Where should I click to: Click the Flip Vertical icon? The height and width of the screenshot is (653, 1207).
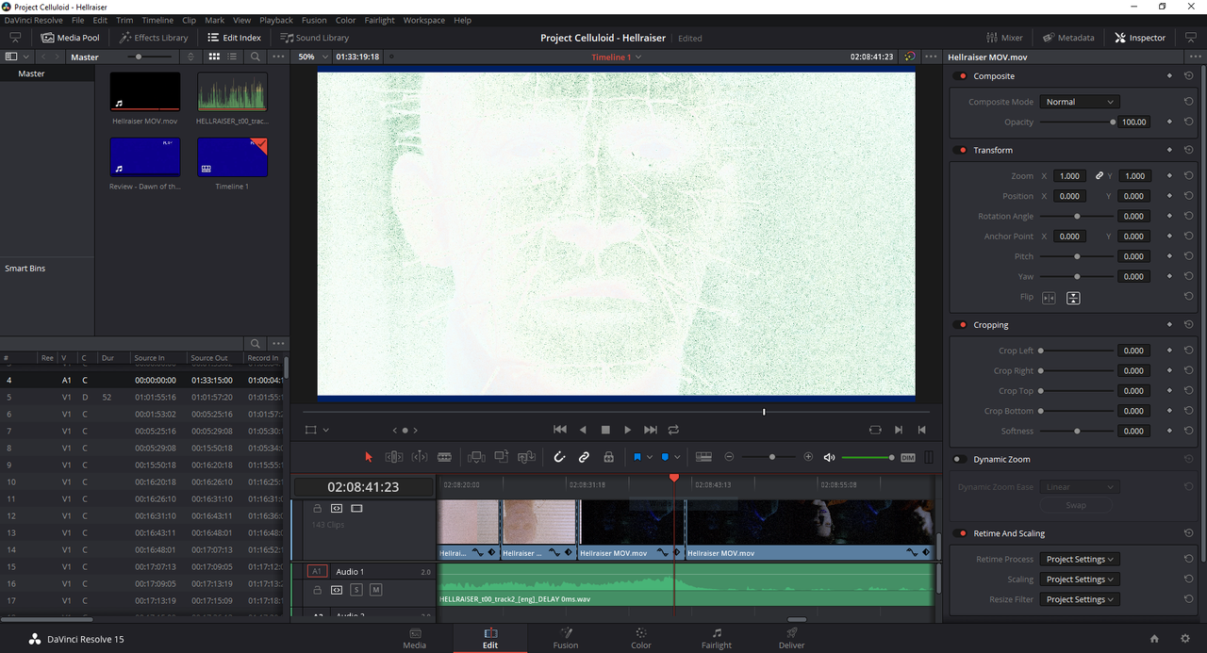pyautogui.click(x=1073, y=298)
